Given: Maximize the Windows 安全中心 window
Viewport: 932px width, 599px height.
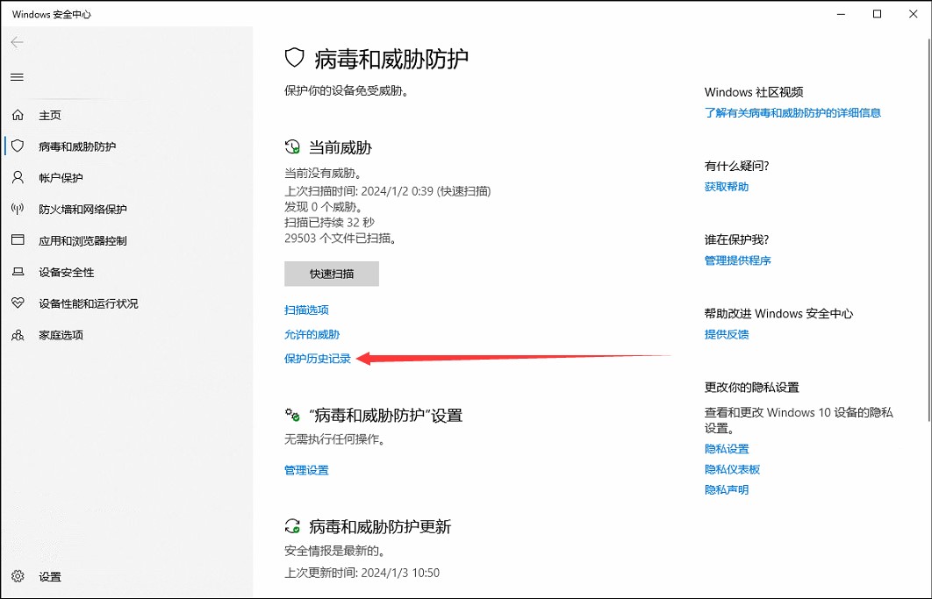Looking at the screenshot, I should [877, 14].
